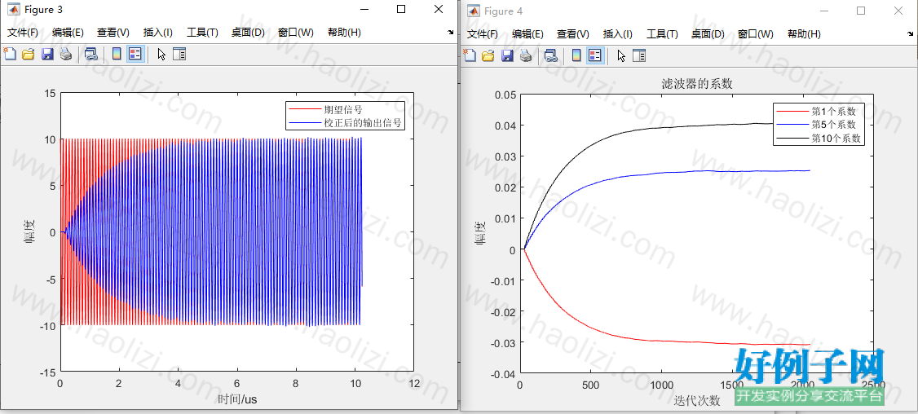The height and width of the screenshot is (414, 918).
Task: Click Figure 4 window title text
Action: [x=504, y=11]
